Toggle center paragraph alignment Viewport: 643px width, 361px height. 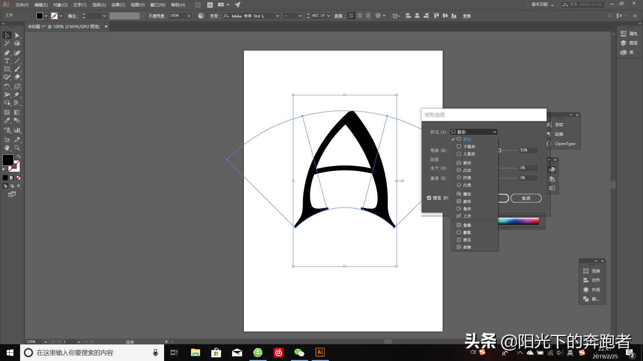click(360, 16)
